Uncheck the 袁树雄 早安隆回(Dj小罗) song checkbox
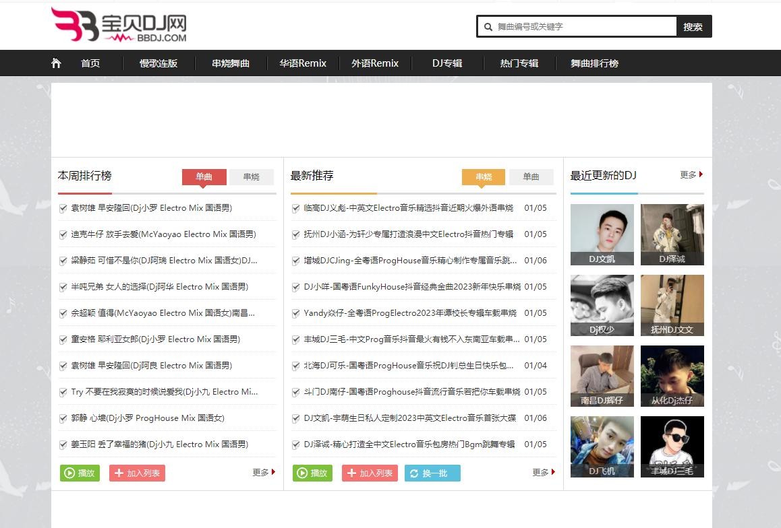This screenshot has width=781, height=528. pos(63,208)
